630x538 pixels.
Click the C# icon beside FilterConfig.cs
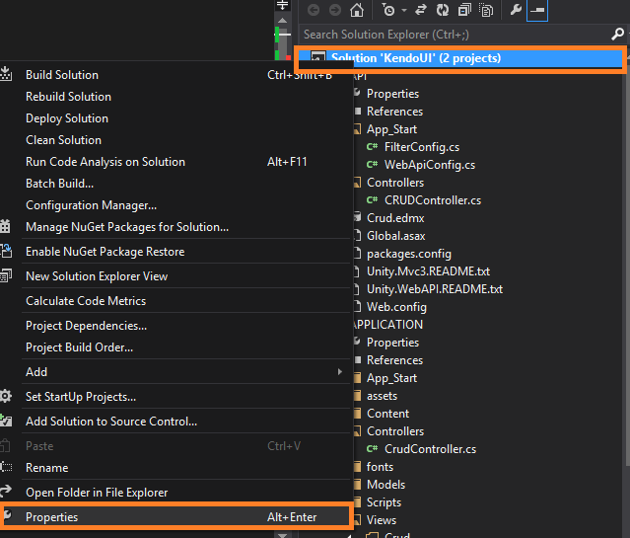pos(372,147)
